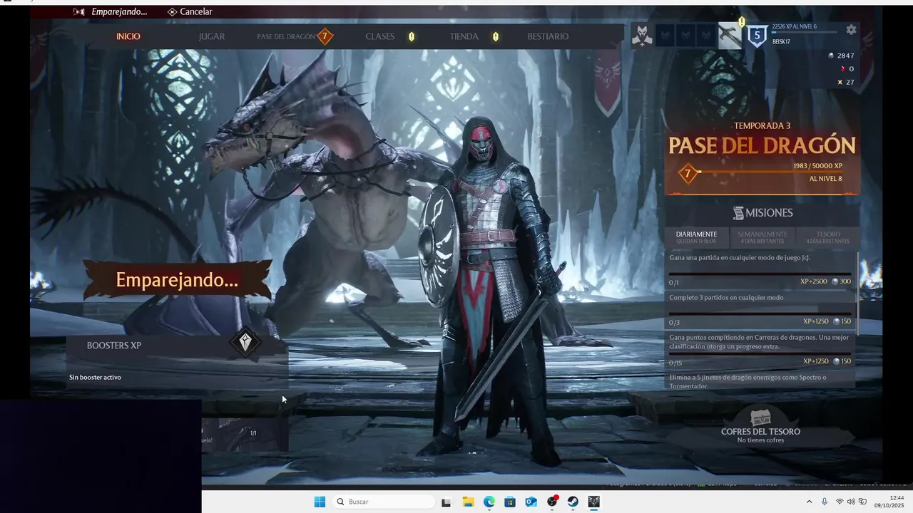This screenshot has height=513, width=913.
Task: Click the yellow alert badge above avatar
Action: [741, 22]
